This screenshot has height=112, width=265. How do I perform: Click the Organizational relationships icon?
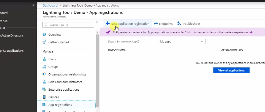tap(44, 74)
